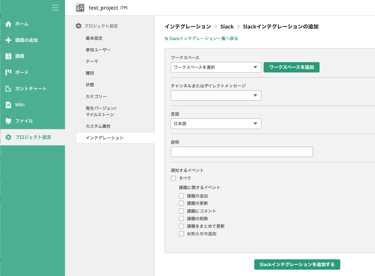
Task: Open the ワークスペースを選択 dropdown
Action: coord(216,67)
